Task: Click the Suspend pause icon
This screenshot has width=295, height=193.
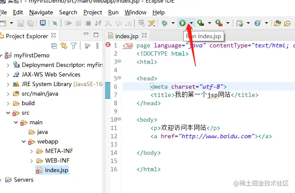Action: click(x=78, y=23)
